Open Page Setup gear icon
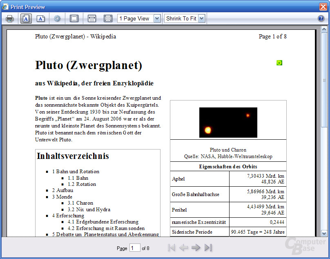The image size is (330, 259). [57, 18]
